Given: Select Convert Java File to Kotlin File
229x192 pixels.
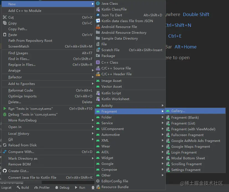Looking at the screenshot, I should point(48,177).
